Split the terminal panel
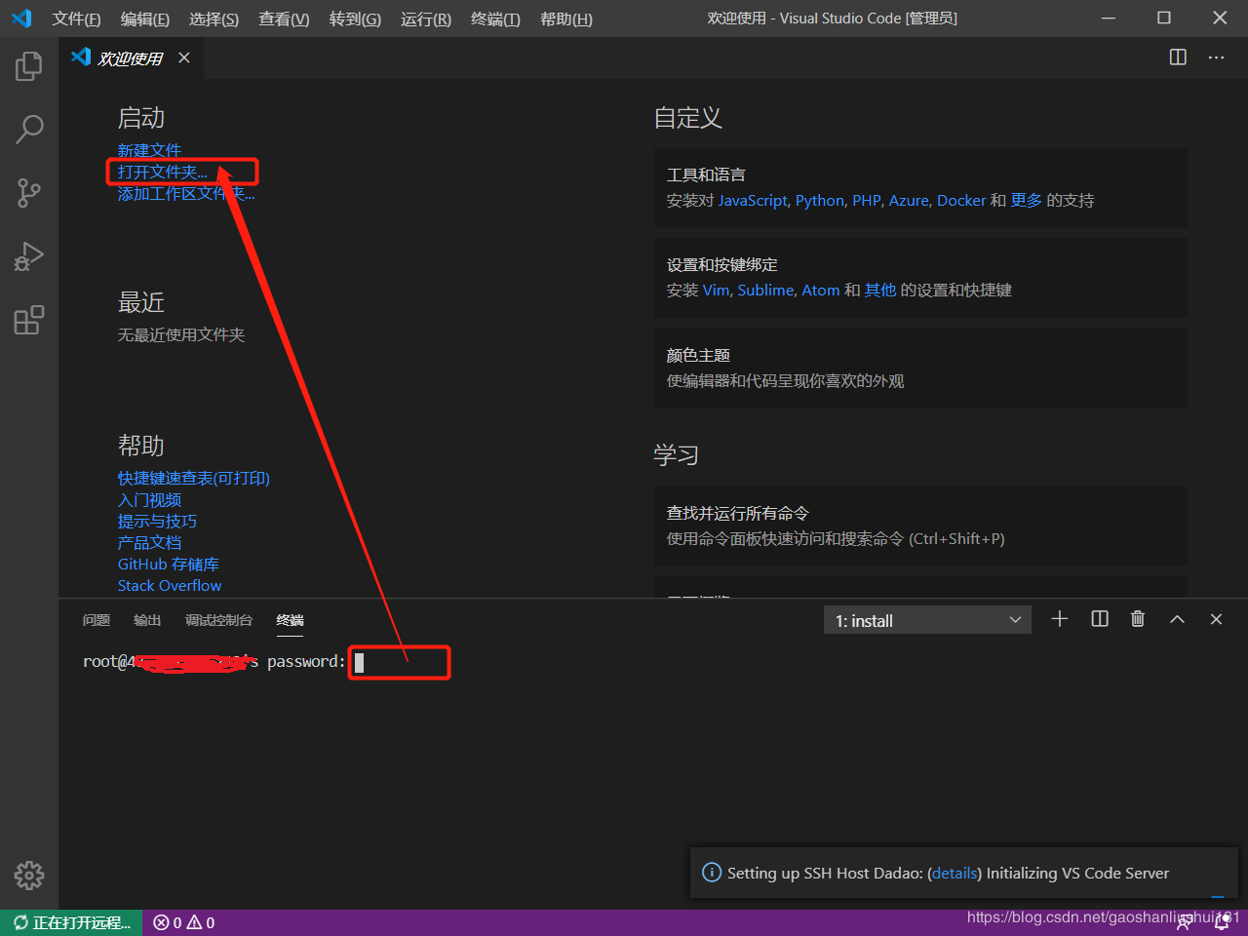This screenshot has height=936, width=1248. tap(1100, 619)
